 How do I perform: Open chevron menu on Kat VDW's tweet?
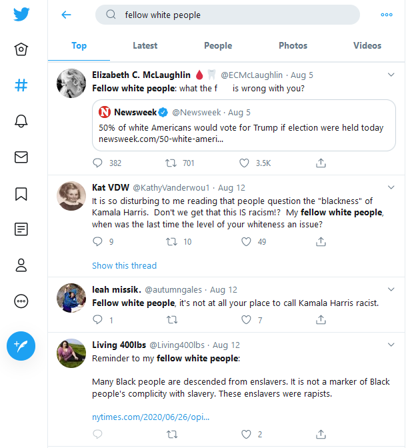[x=391, y=188]
